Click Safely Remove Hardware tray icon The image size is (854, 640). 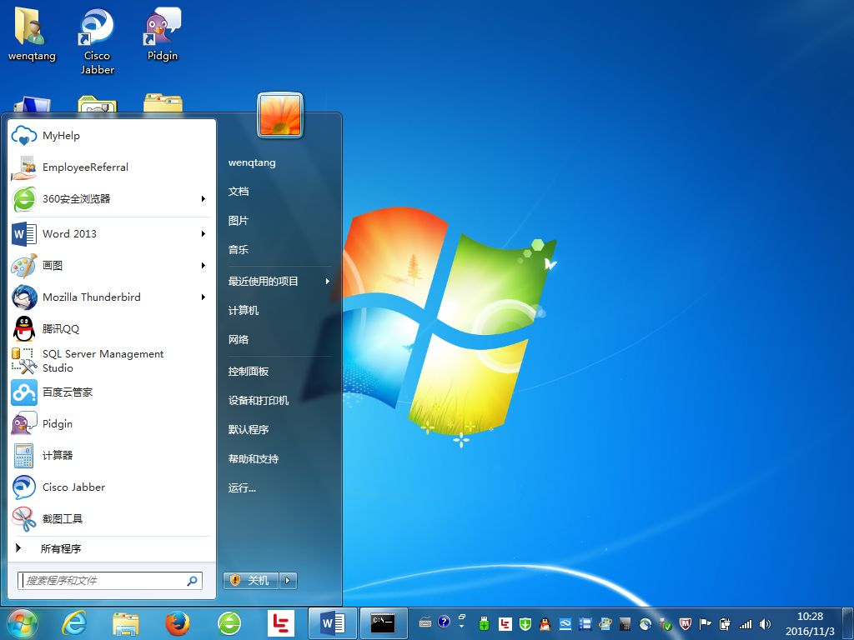(665, 623)
